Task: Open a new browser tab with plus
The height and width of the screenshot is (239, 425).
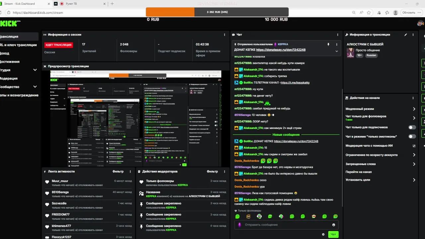Action: point(112,4)
